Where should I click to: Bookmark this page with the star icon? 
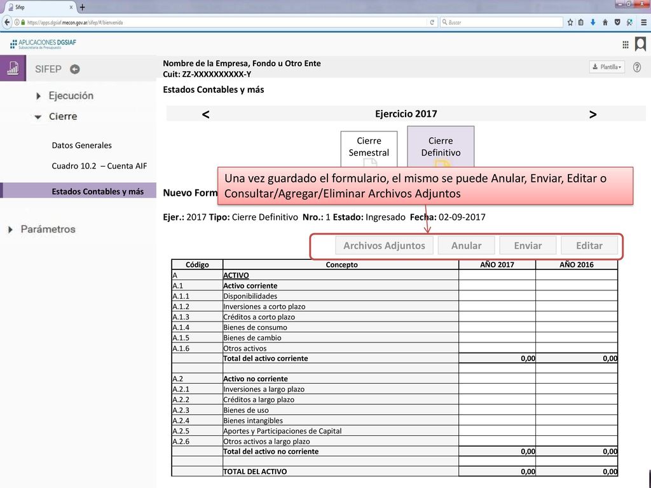point(570,22)
